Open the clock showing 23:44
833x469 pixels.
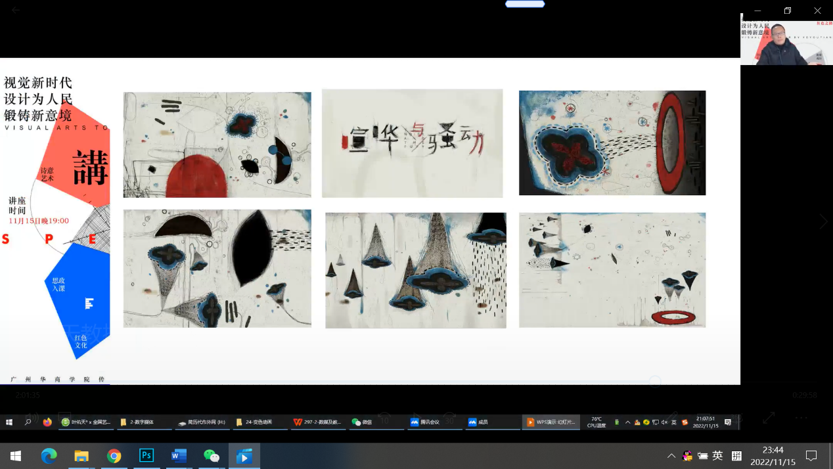point(773,456)
